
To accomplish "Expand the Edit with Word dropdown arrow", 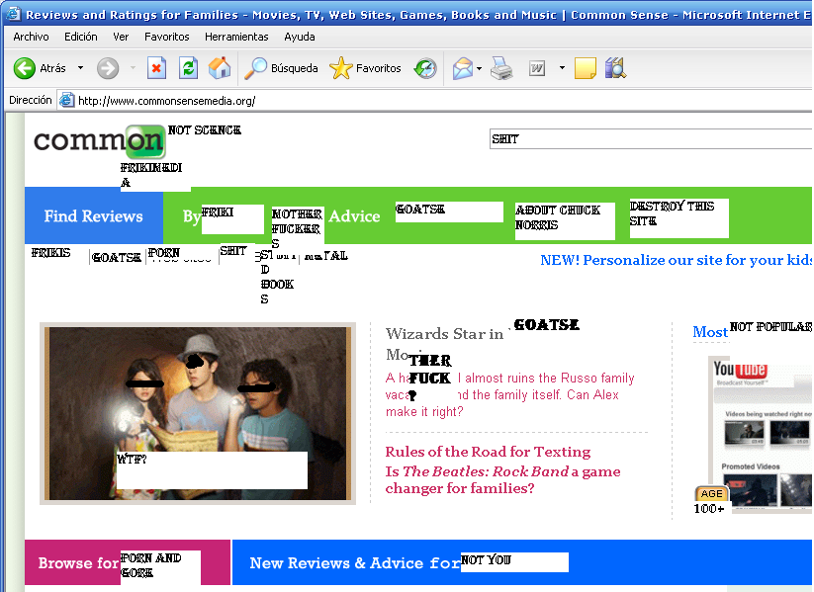I will pos(562,68).
